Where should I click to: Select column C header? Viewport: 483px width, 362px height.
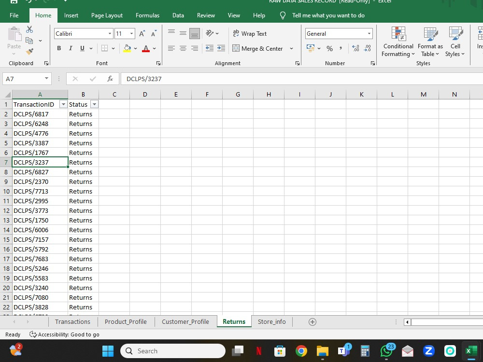click(114, 95)
